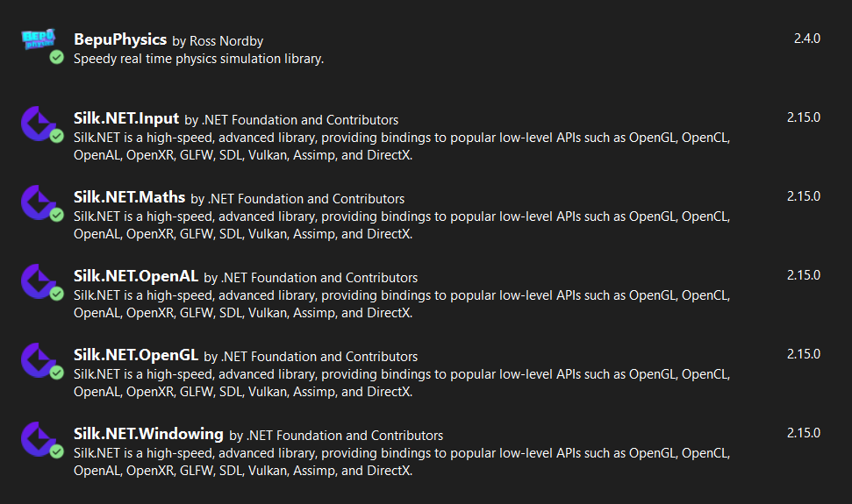Screen dimensions: 852x504
Task: Click the Silk.NET.Windowing description text
Action: [x=402, y=462]
